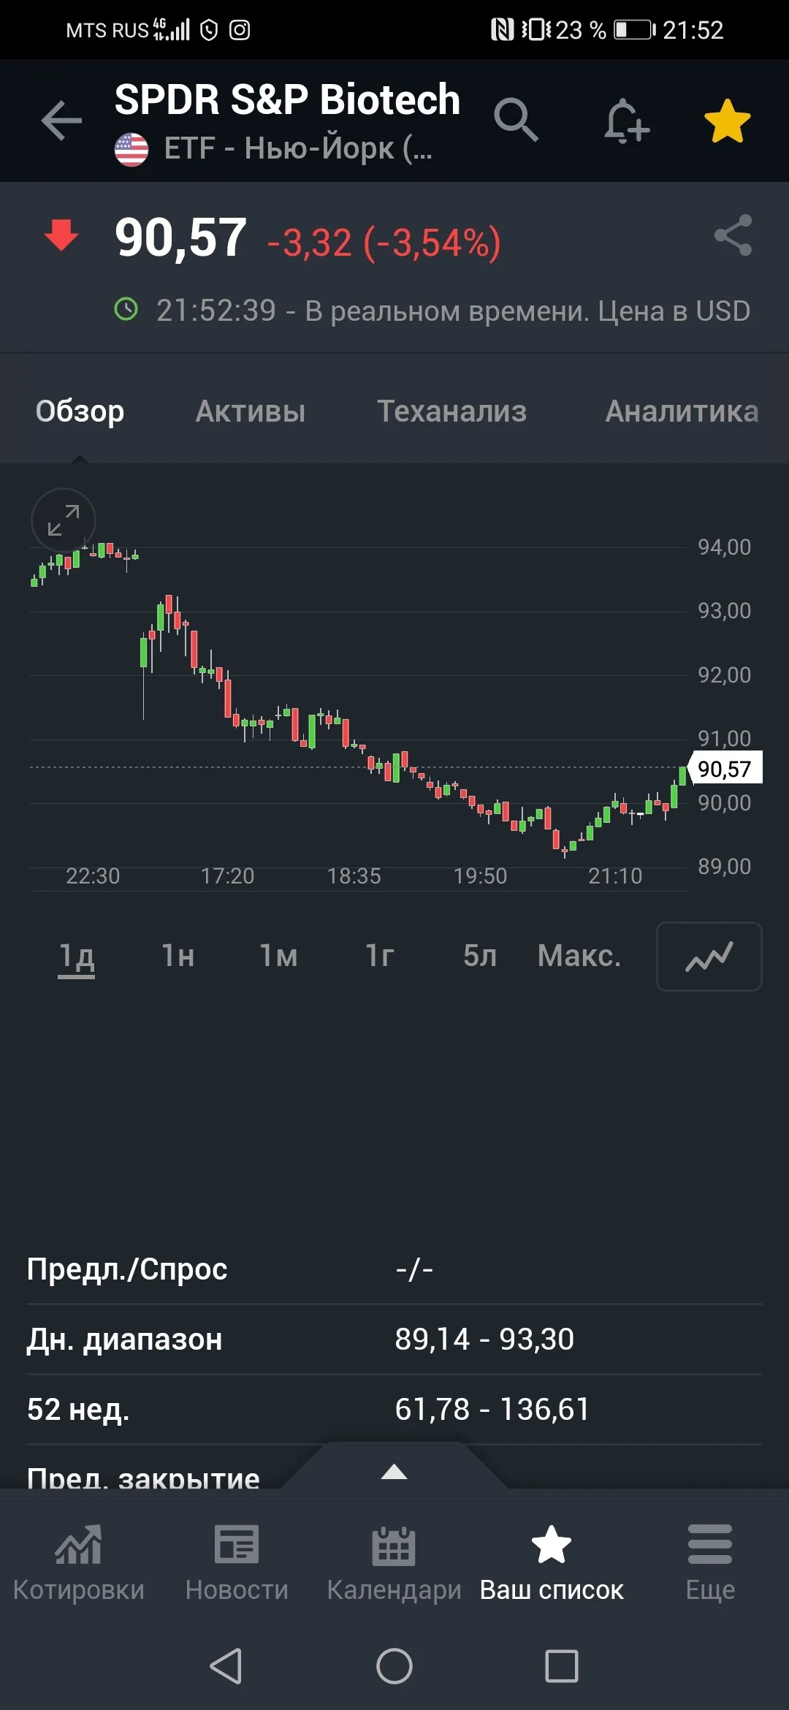Switch chart type with line-chart icon
The image size is (789, 1710).
tap(709, 957)
